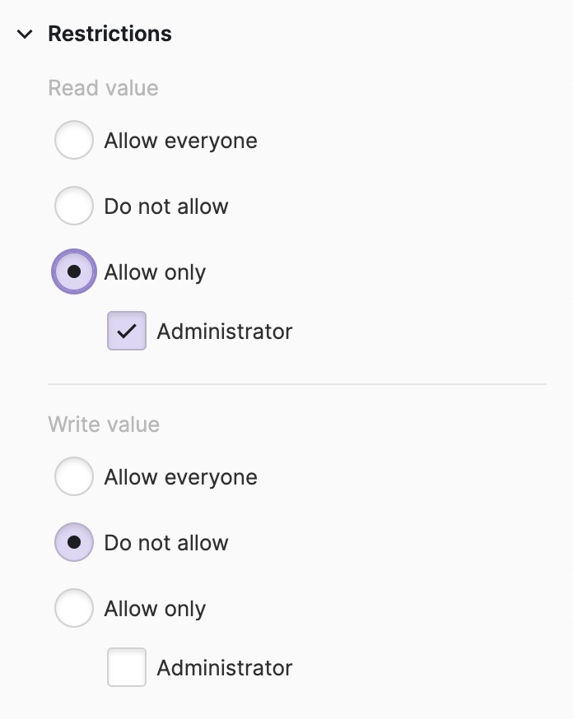Viewport: 573px width, 719px height.
Task: Click Allow everyone label text in Read value
Action: 180,141
